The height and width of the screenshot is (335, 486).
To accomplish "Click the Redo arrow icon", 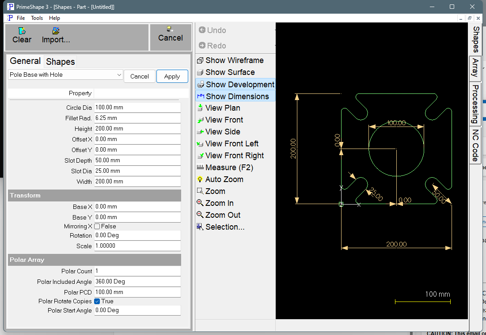I will click(202, 45).
